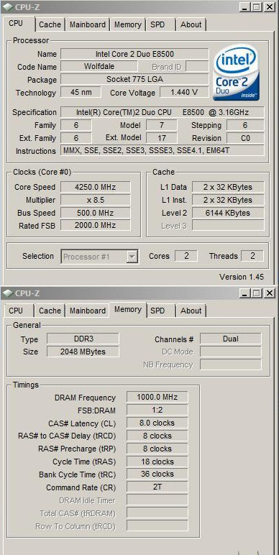Close the bottom CPU-Z window
Screen dimensions: 279x555
coord(270,293)
